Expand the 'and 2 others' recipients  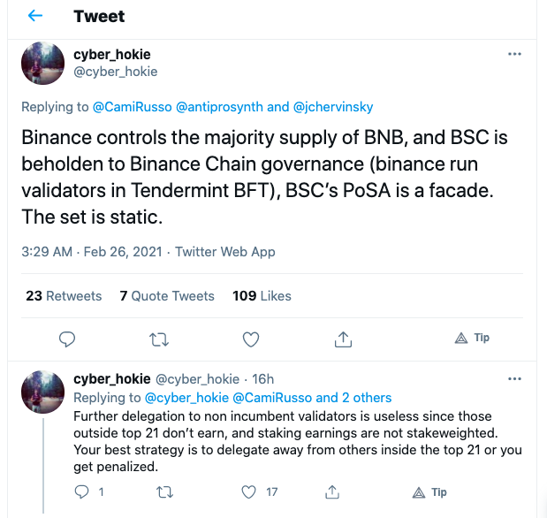point(353,398)
